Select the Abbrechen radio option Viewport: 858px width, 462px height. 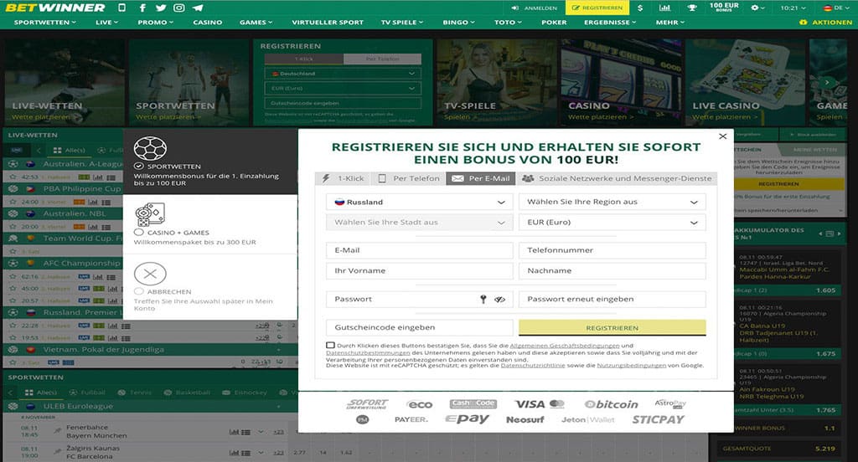pos(138,291)
